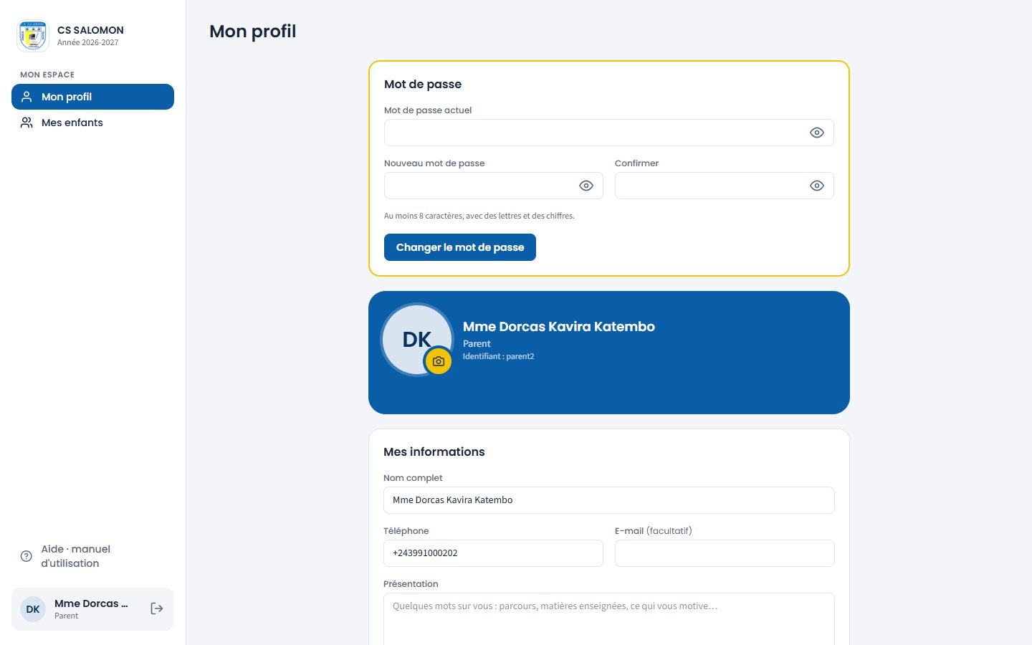The width and height of the screenshot is (1032, 645).
Task: Open Aide manuel d'utilisation link
Action: 92,556
